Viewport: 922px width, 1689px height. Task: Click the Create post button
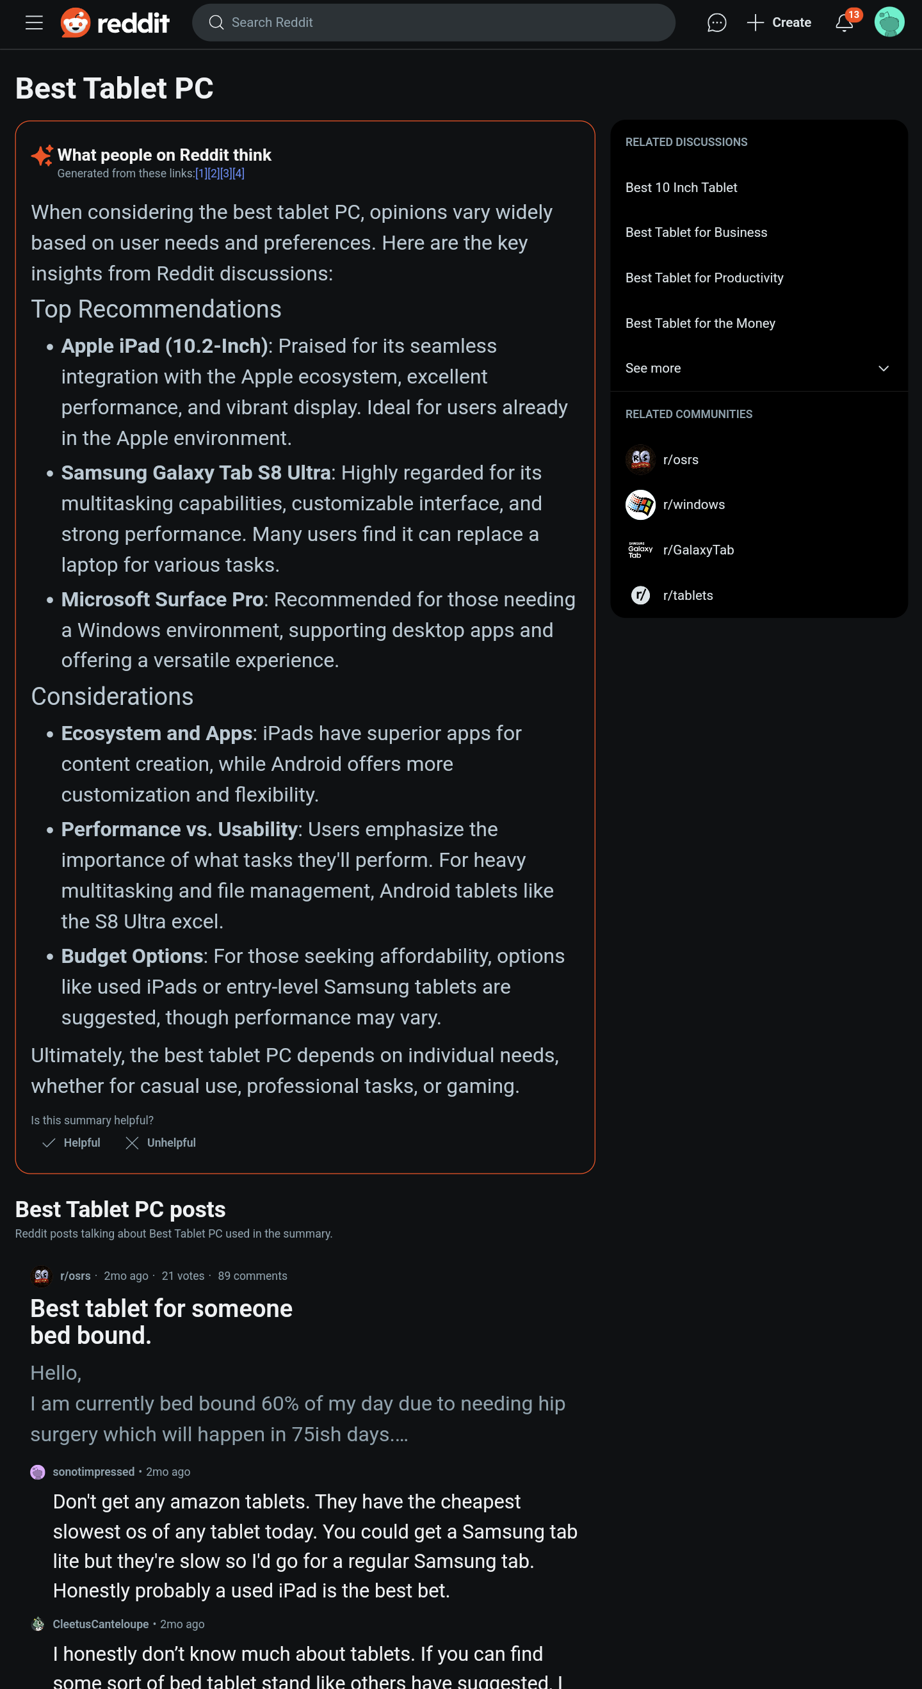(779, 23)
